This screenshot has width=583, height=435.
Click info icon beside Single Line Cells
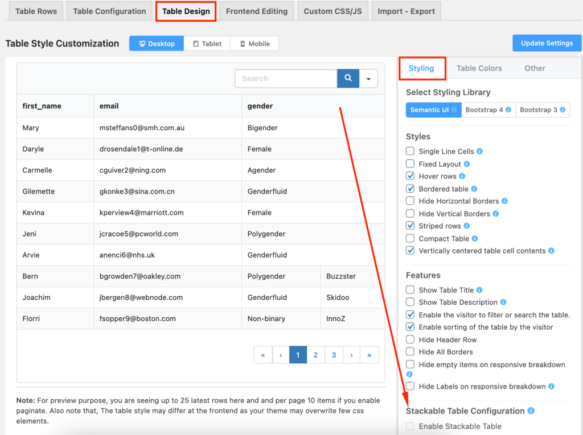[479, 151]
